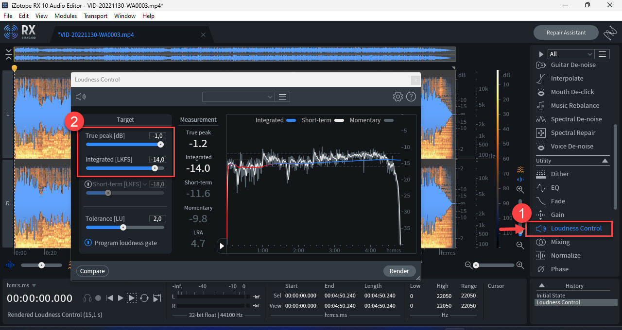The height and width of the screenshot is (330, 622).
Task: Open Loudness Control help question mark
Action: [x=411, y=97]
